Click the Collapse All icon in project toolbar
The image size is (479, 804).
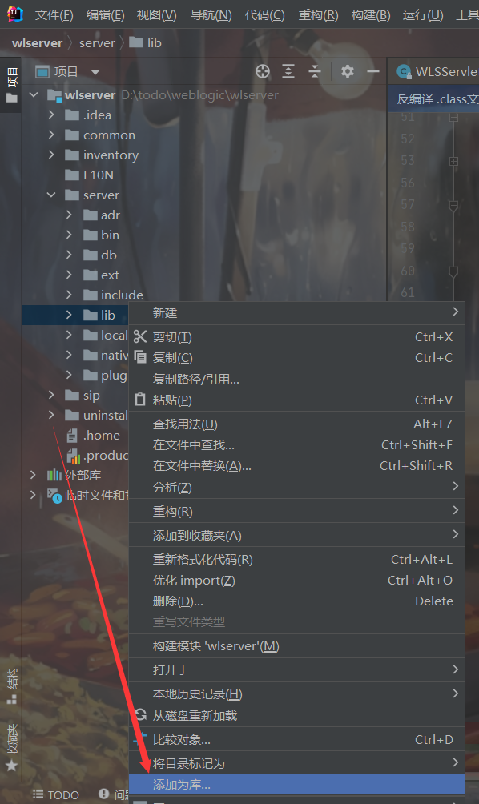[x=315, y=72]
